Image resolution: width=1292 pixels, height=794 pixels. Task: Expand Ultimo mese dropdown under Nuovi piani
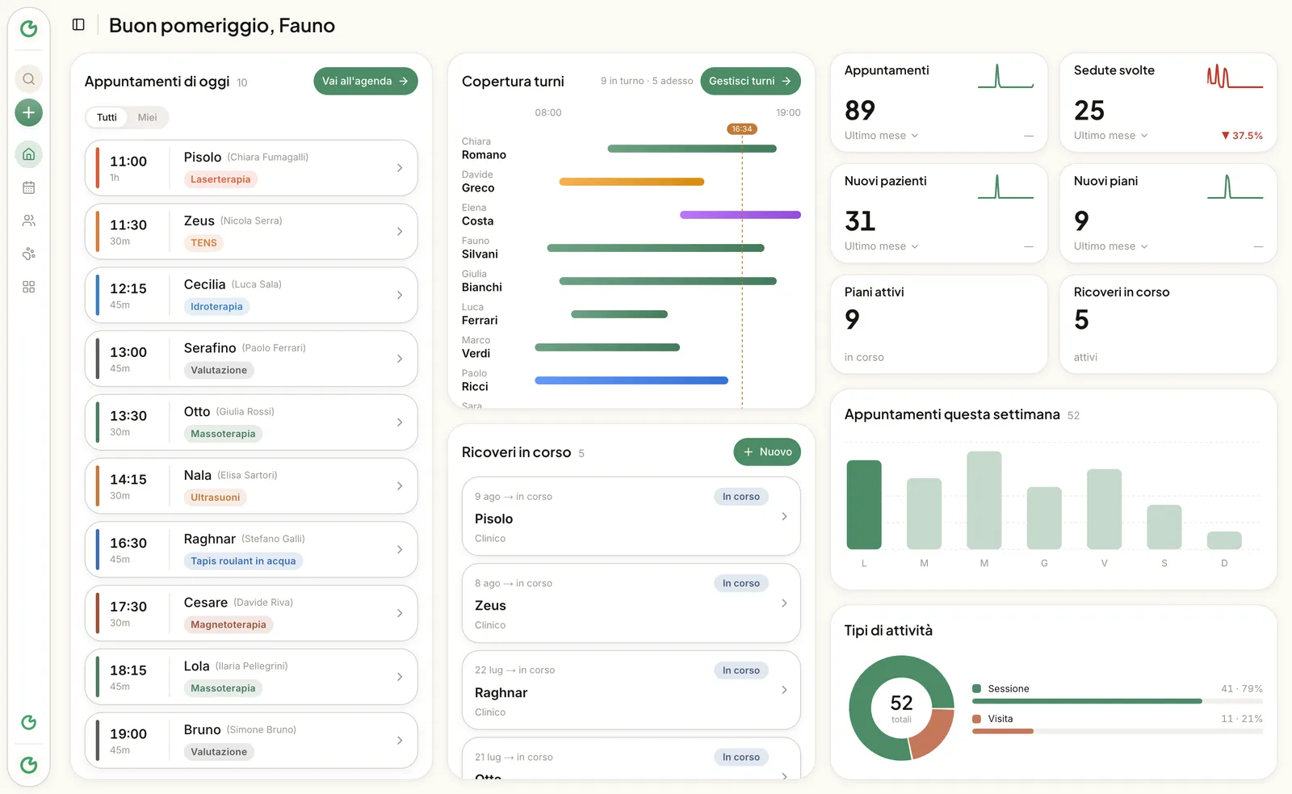point(1110,246)
